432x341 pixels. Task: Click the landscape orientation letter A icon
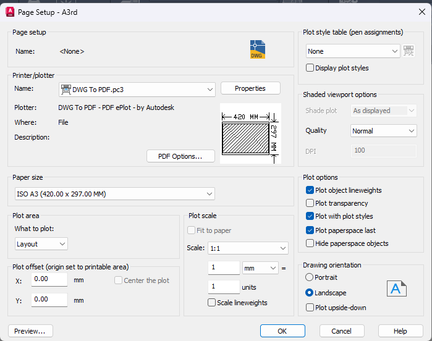click(396, 289)
